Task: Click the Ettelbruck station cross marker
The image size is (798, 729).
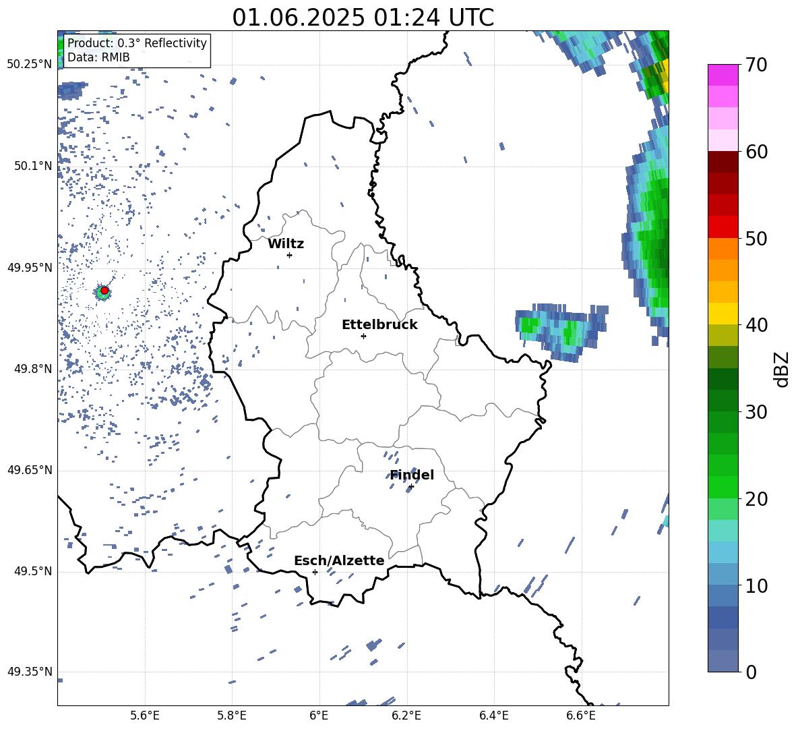Action: pos(363,336)
